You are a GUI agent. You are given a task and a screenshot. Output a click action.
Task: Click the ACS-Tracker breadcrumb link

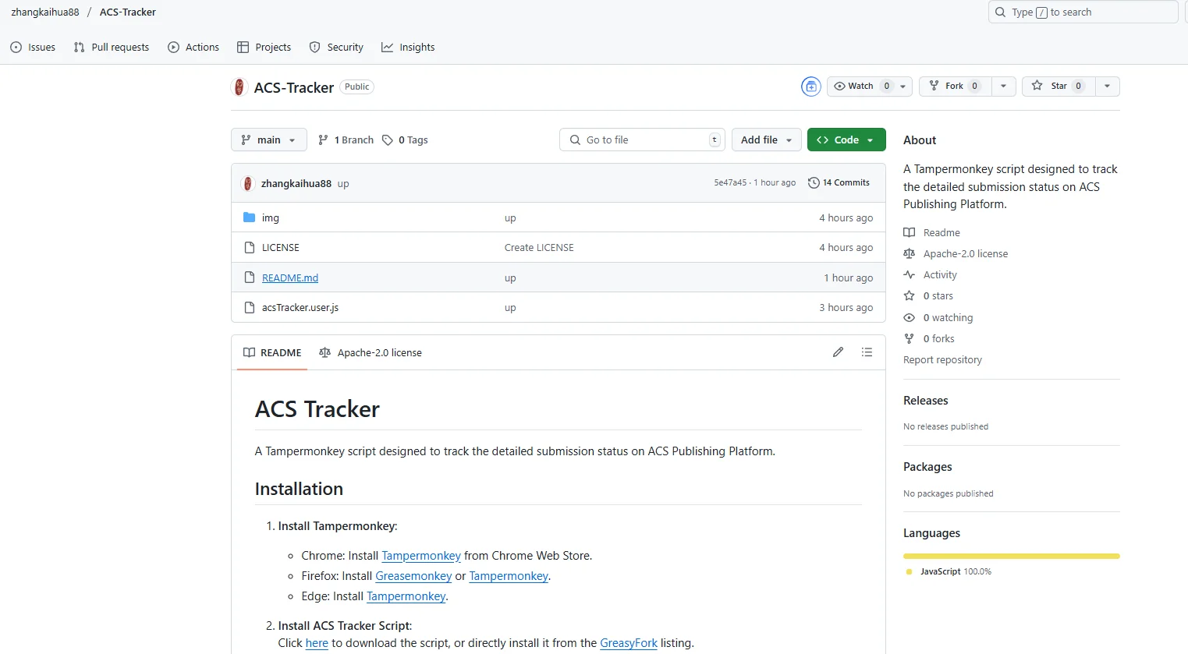pos(128,12)
